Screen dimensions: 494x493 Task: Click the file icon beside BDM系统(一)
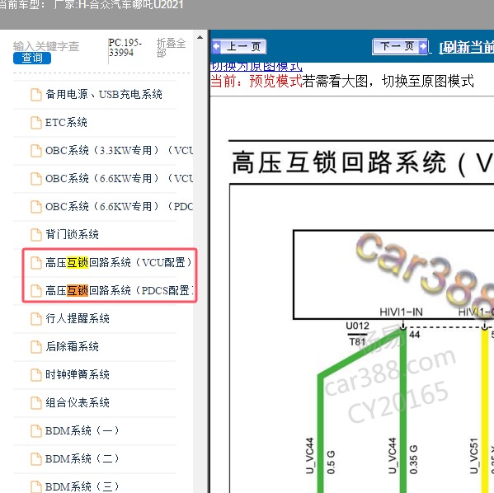pos(36,431)
